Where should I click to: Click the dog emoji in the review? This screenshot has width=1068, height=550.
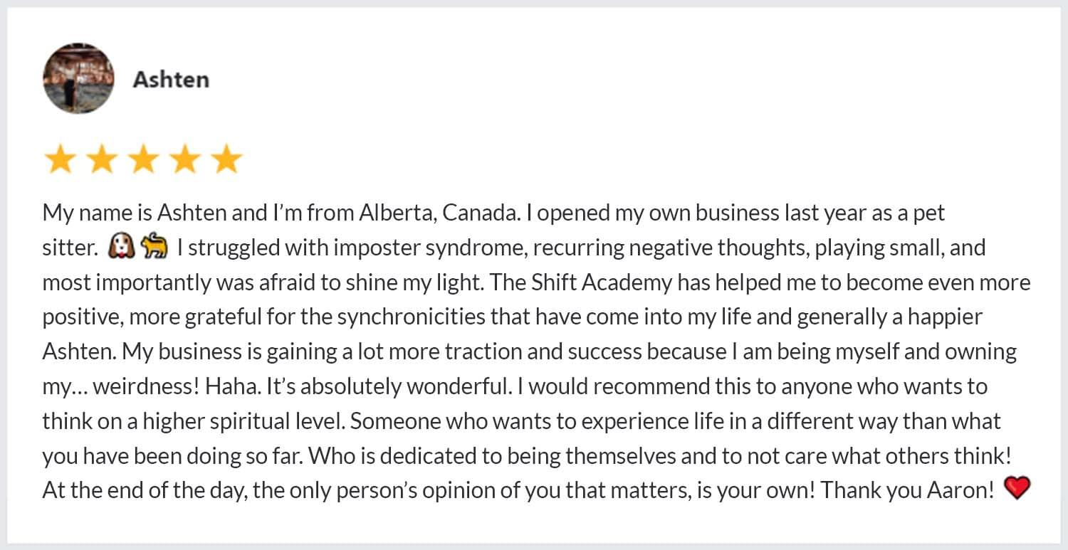[121, 247]
